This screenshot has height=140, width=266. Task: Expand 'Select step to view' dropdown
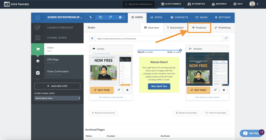[x=57, y=98]
